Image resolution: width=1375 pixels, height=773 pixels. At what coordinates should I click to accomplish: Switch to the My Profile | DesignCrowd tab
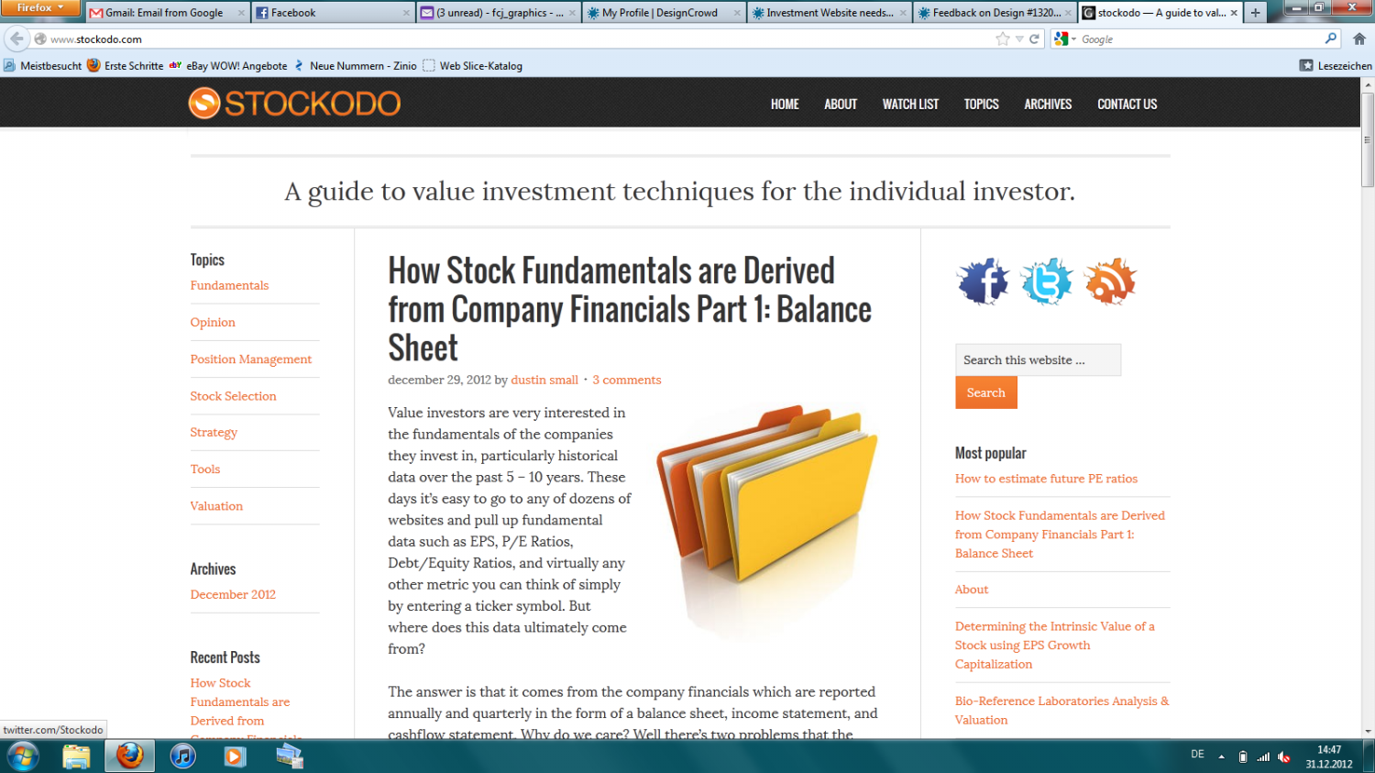[x=664, y=13]
